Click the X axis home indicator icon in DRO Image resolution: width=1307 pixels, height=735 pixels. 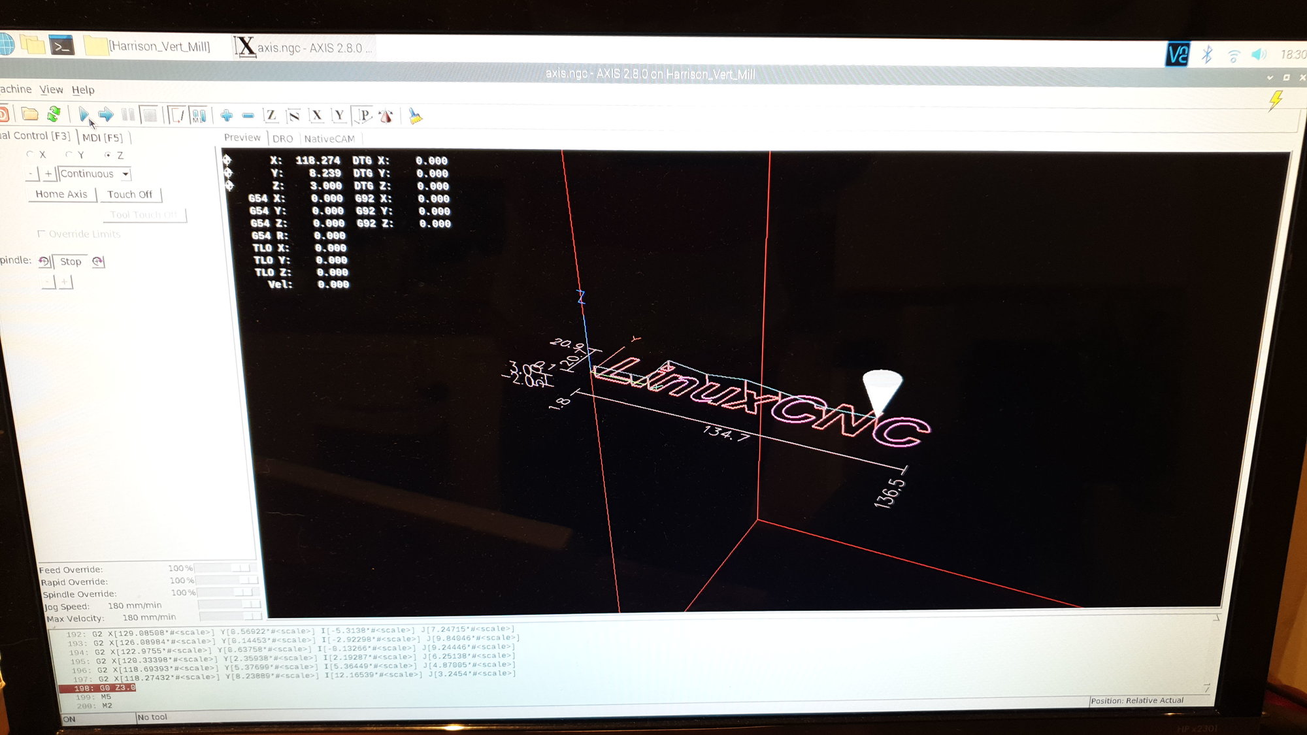coord(227,159)
